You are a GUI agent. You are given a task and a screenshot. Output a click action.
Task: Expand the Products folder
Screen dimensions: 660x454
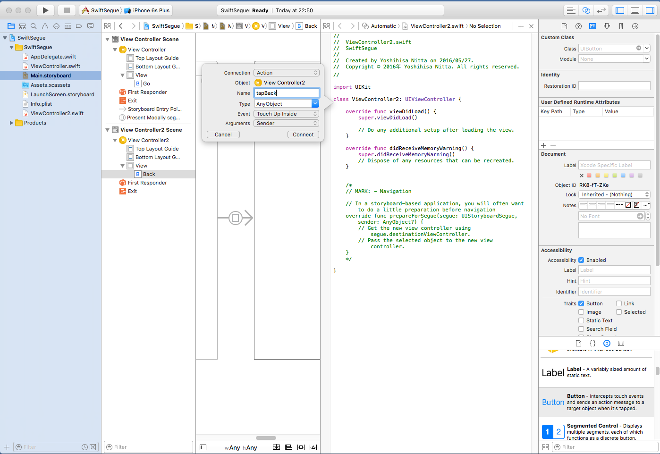[x=11, y=123]
